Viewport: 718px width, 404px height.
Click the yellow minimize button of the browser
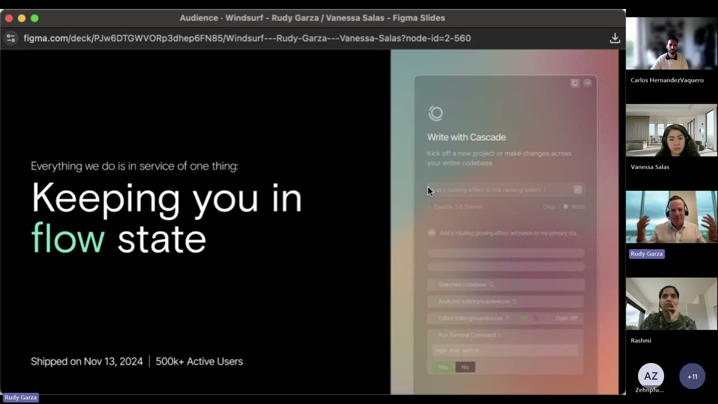click(x=22, y=18)
